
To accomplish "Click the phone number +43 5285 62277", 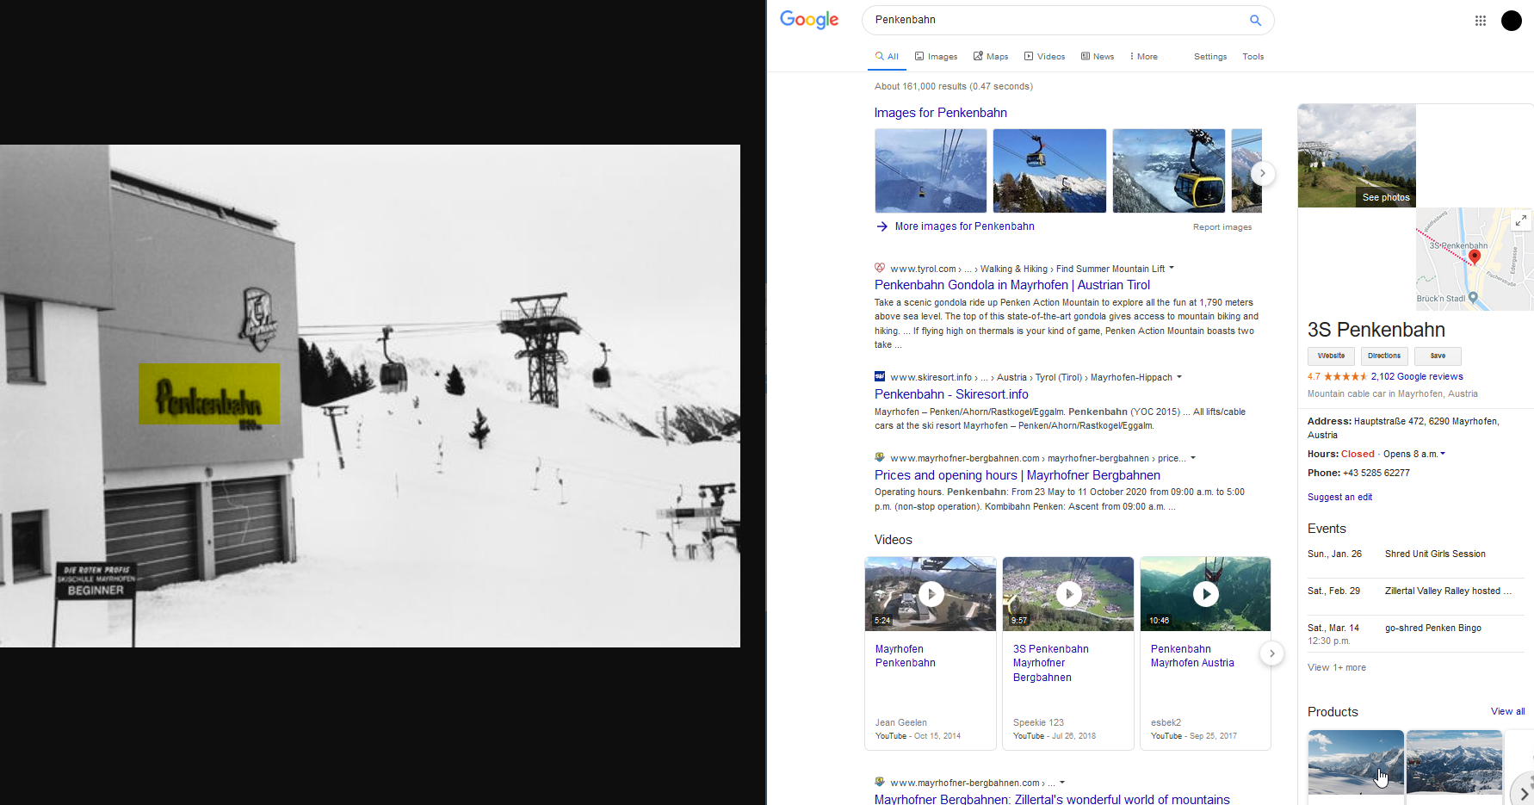I will pos(1376,473).
